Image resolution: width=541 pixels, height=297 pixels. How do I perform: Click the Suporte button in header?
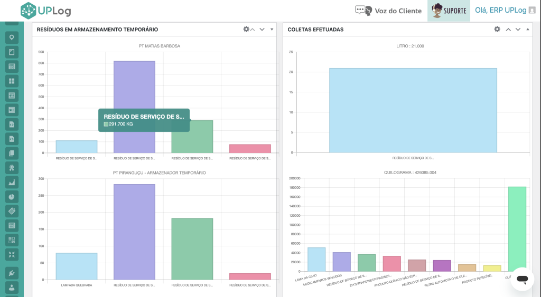(449, 11)
